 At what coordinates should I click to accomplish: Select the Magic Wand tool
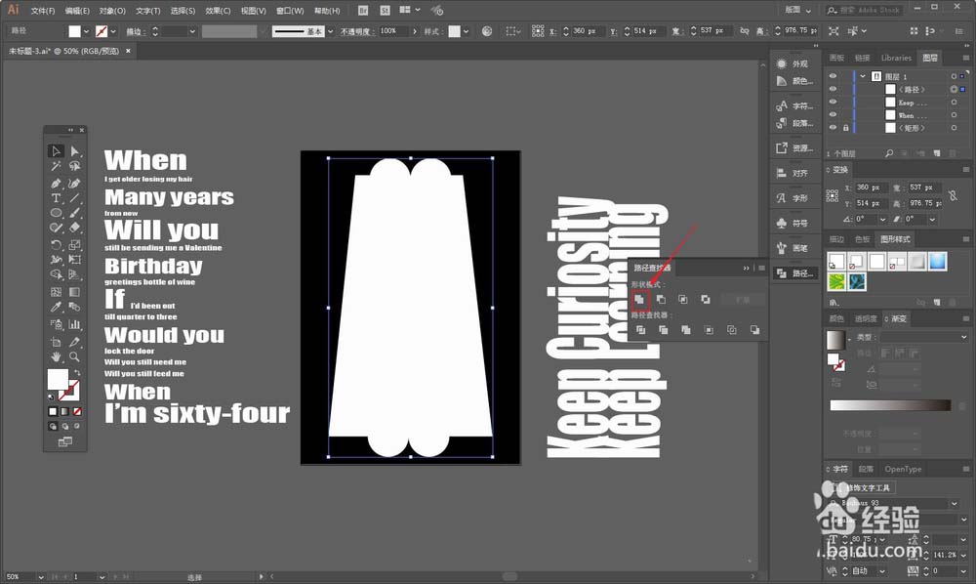(x=56, y=166)
